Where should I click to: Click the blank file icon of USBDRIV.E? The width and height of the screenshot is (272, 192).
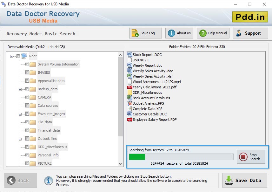pyautogui.click(x=129, y=60)
